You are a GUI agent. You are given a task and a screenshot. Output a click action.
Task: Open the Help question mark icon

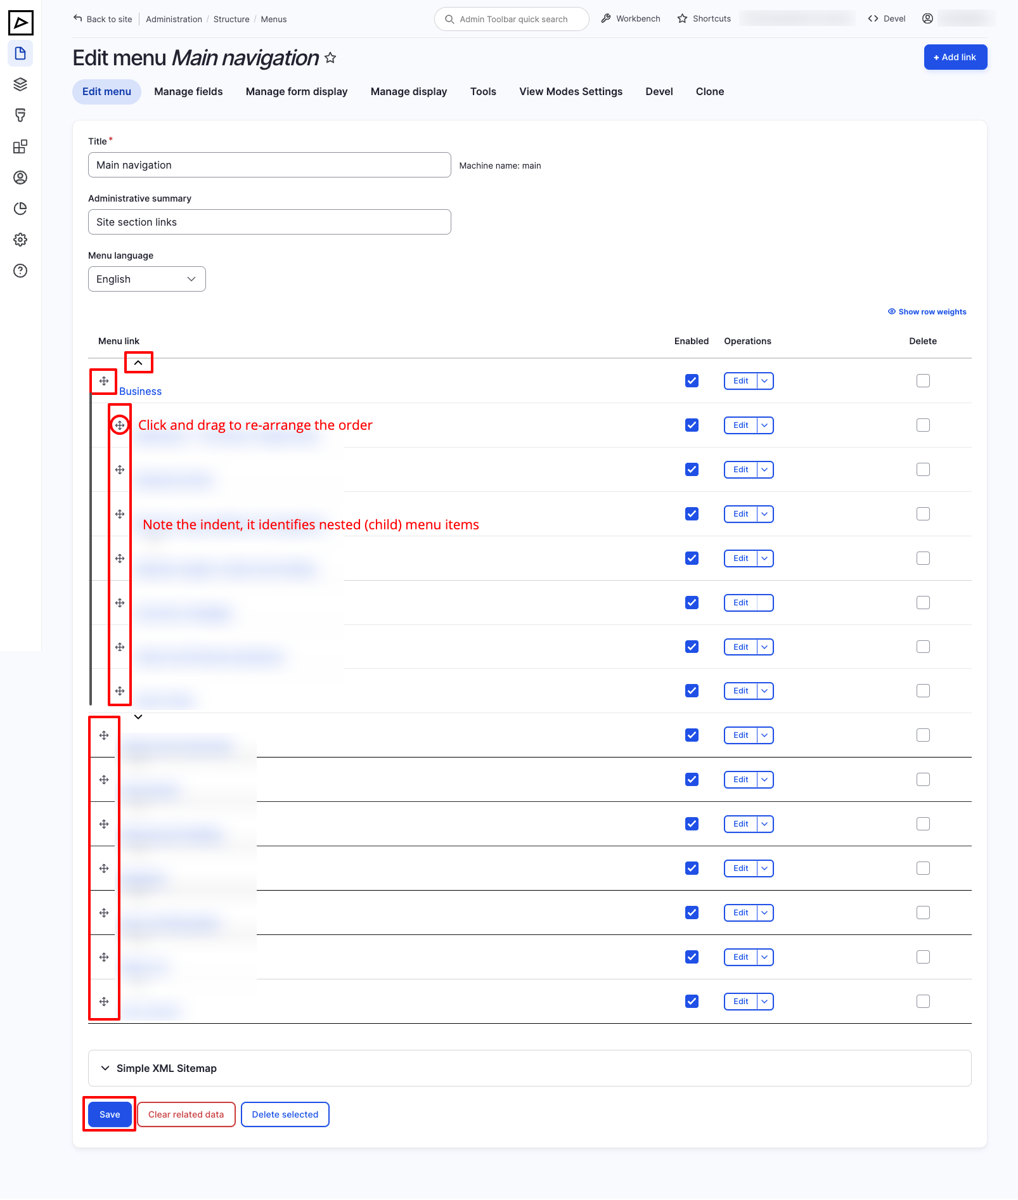pyautogui.click(x=20, y=271)
